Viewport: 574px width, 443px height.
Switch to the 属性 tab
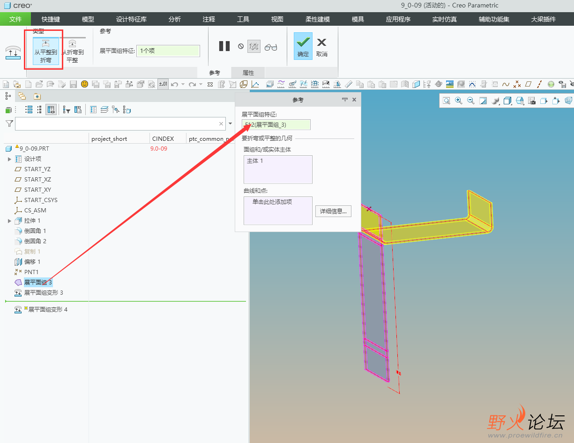point(248,73)
